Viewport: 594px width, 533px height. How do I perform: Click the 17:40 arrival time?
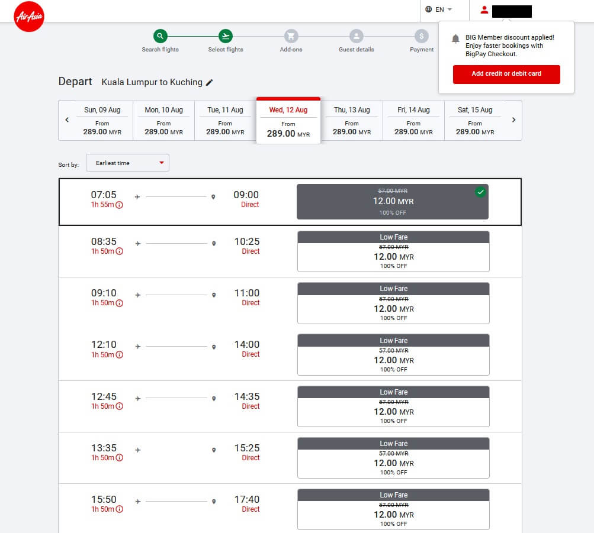247,499
